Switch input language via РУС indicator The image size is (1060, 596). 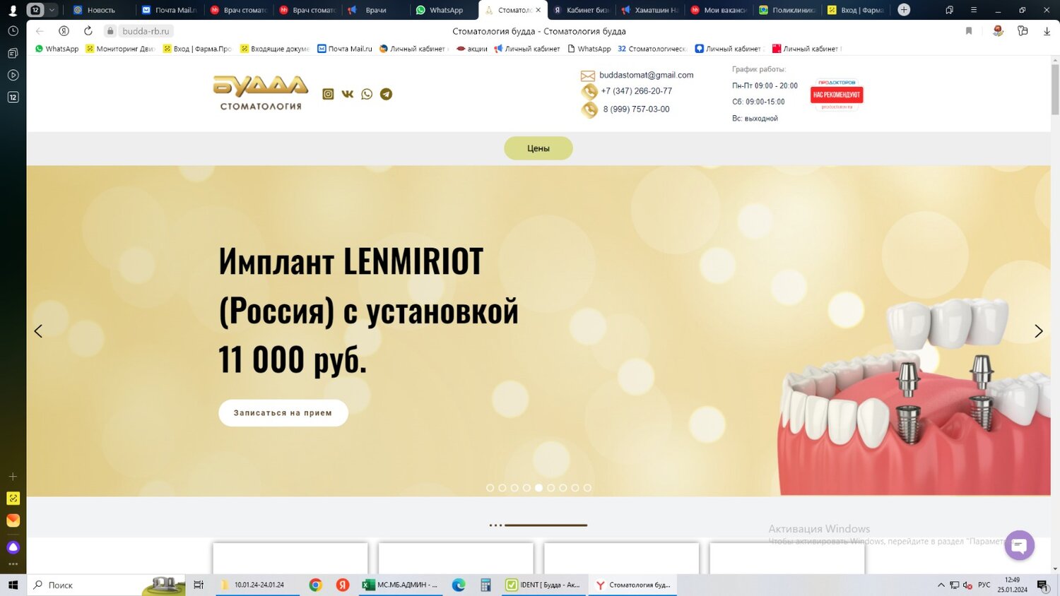click(984, 585)
